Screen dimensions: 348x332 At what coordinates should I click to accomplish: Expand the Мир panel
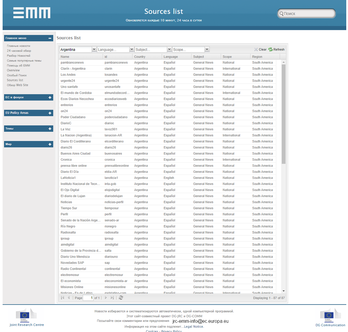(50, 144)
